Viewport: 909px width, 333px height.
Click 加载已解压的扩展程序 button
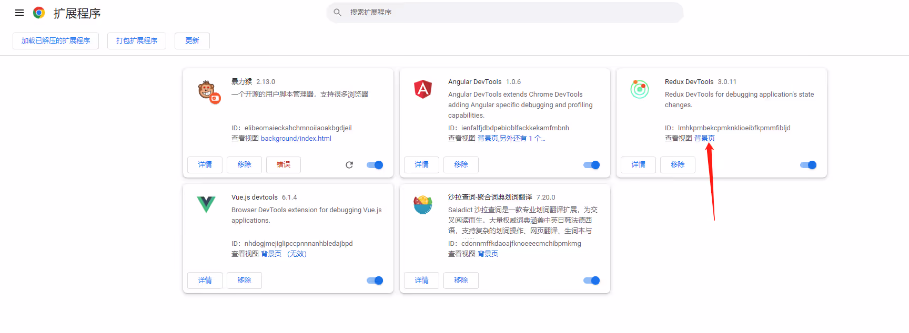[56, 40]
